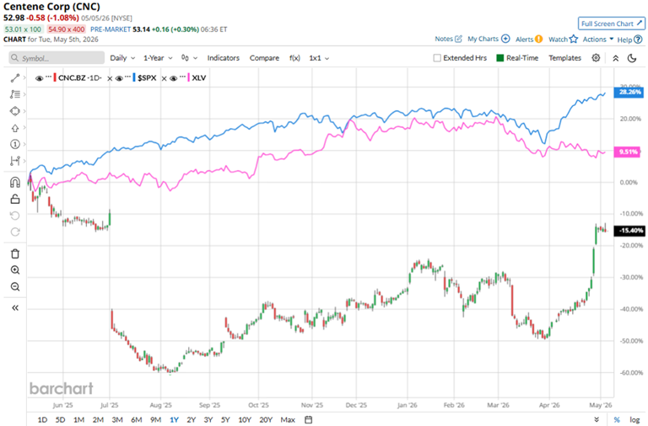
Task: Click the Full Screen Chart button
Action: coord(611,24)
